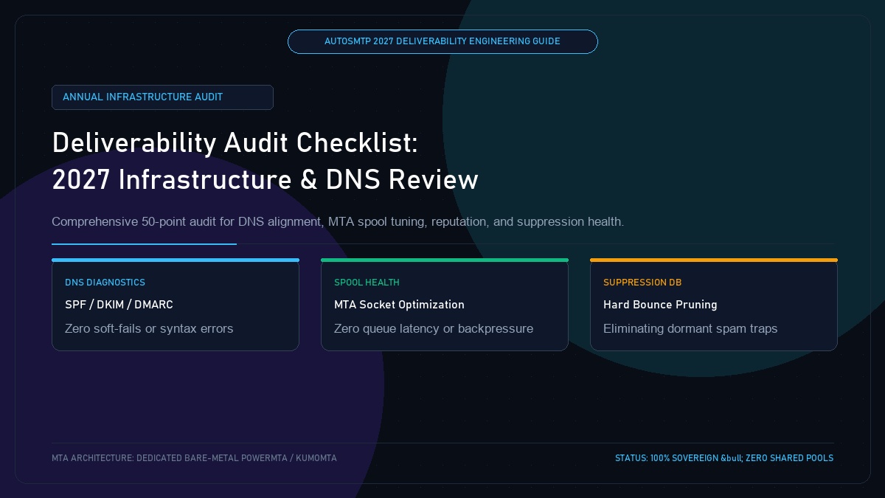Screen dimensions: 885x498
Task: Click the DNS DIAGNOSTICS card label
Action: tap(105, 283)
